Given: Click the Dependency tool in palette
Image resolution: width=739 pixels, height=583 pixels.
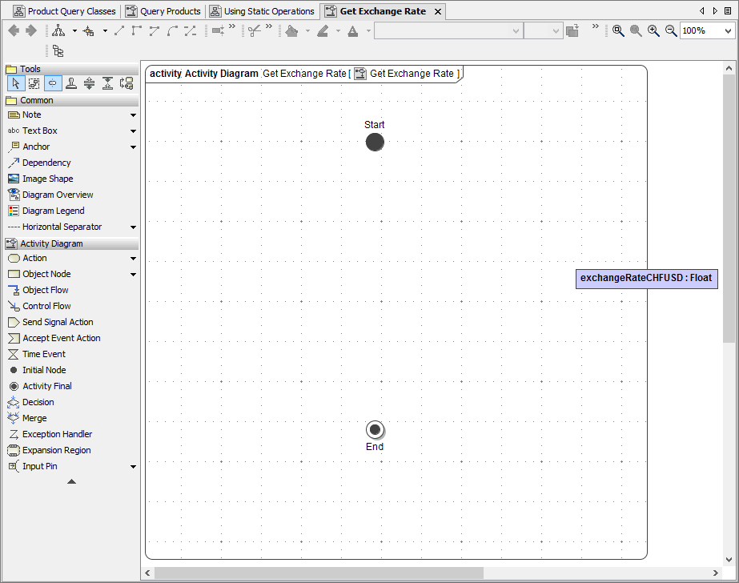Looking at the screenshot, I should pyautogui.click(x=46, y=163).
